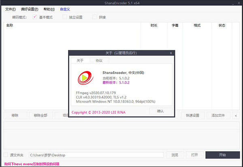Select the 关于 tab in About dialog
Viewport: 243px width, 167px height.
click(x=80, y=61)
